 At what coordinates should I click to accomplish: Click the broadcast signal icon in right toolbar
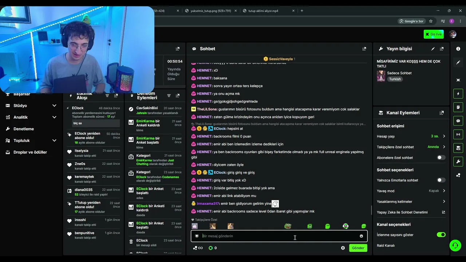pyautogui.click(x=458, y=134)
